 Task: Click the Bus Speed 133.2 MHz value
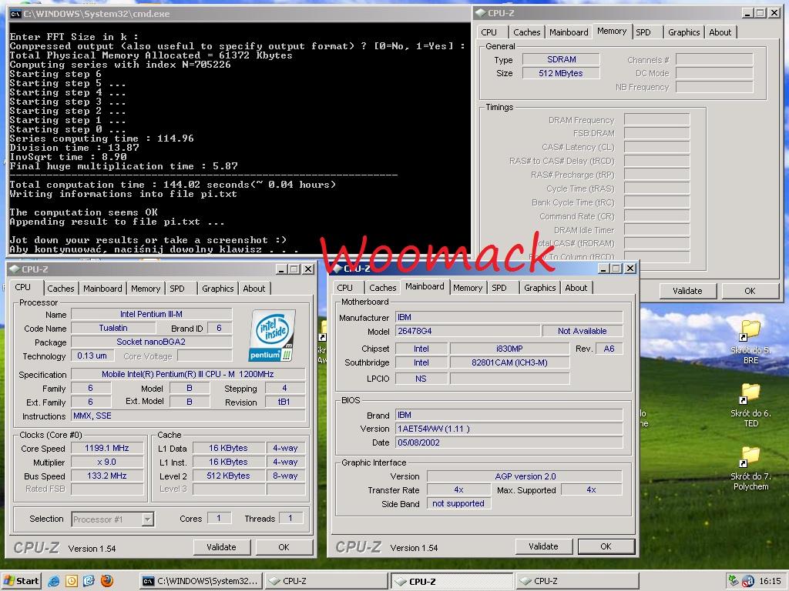tap(106, 476)
